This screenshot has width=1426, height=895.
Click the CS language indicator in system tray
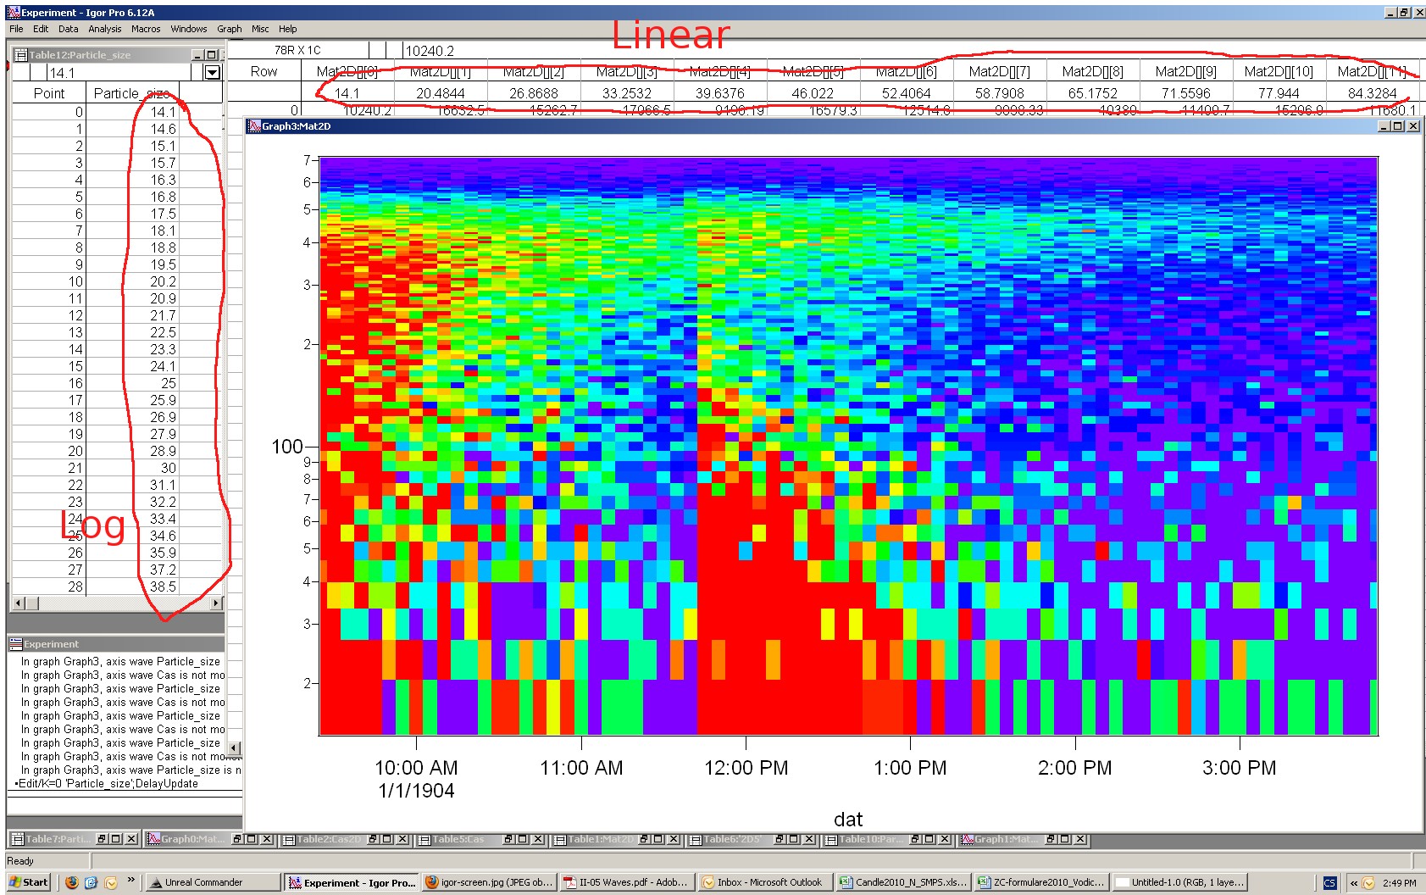coord(1329,881)
